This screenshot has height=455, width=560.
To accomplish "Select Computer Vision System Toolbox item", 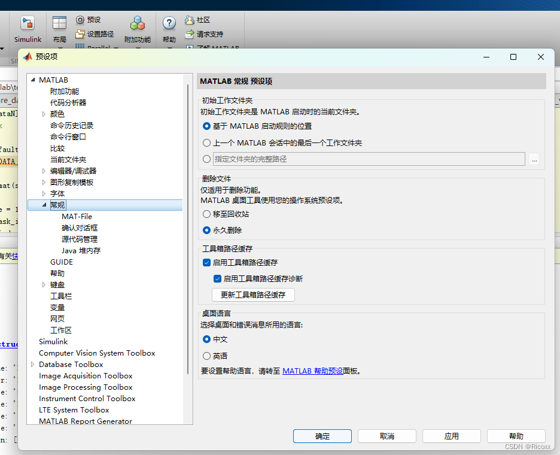I will (x=97, y=353).
